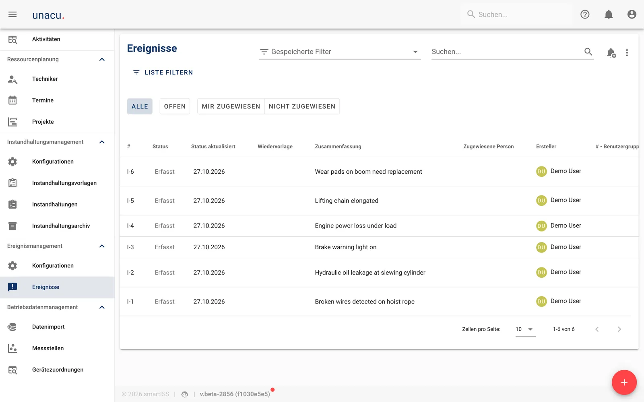Click the Datenimport database icon
The width and height of the screenshot is (644, 402).
pos(12,327)
